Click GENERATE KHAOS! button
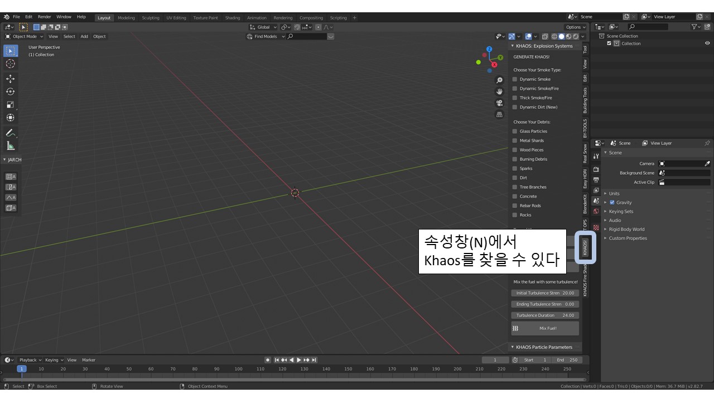The height and width of the screenshot is (402, 714). [531, 57]
